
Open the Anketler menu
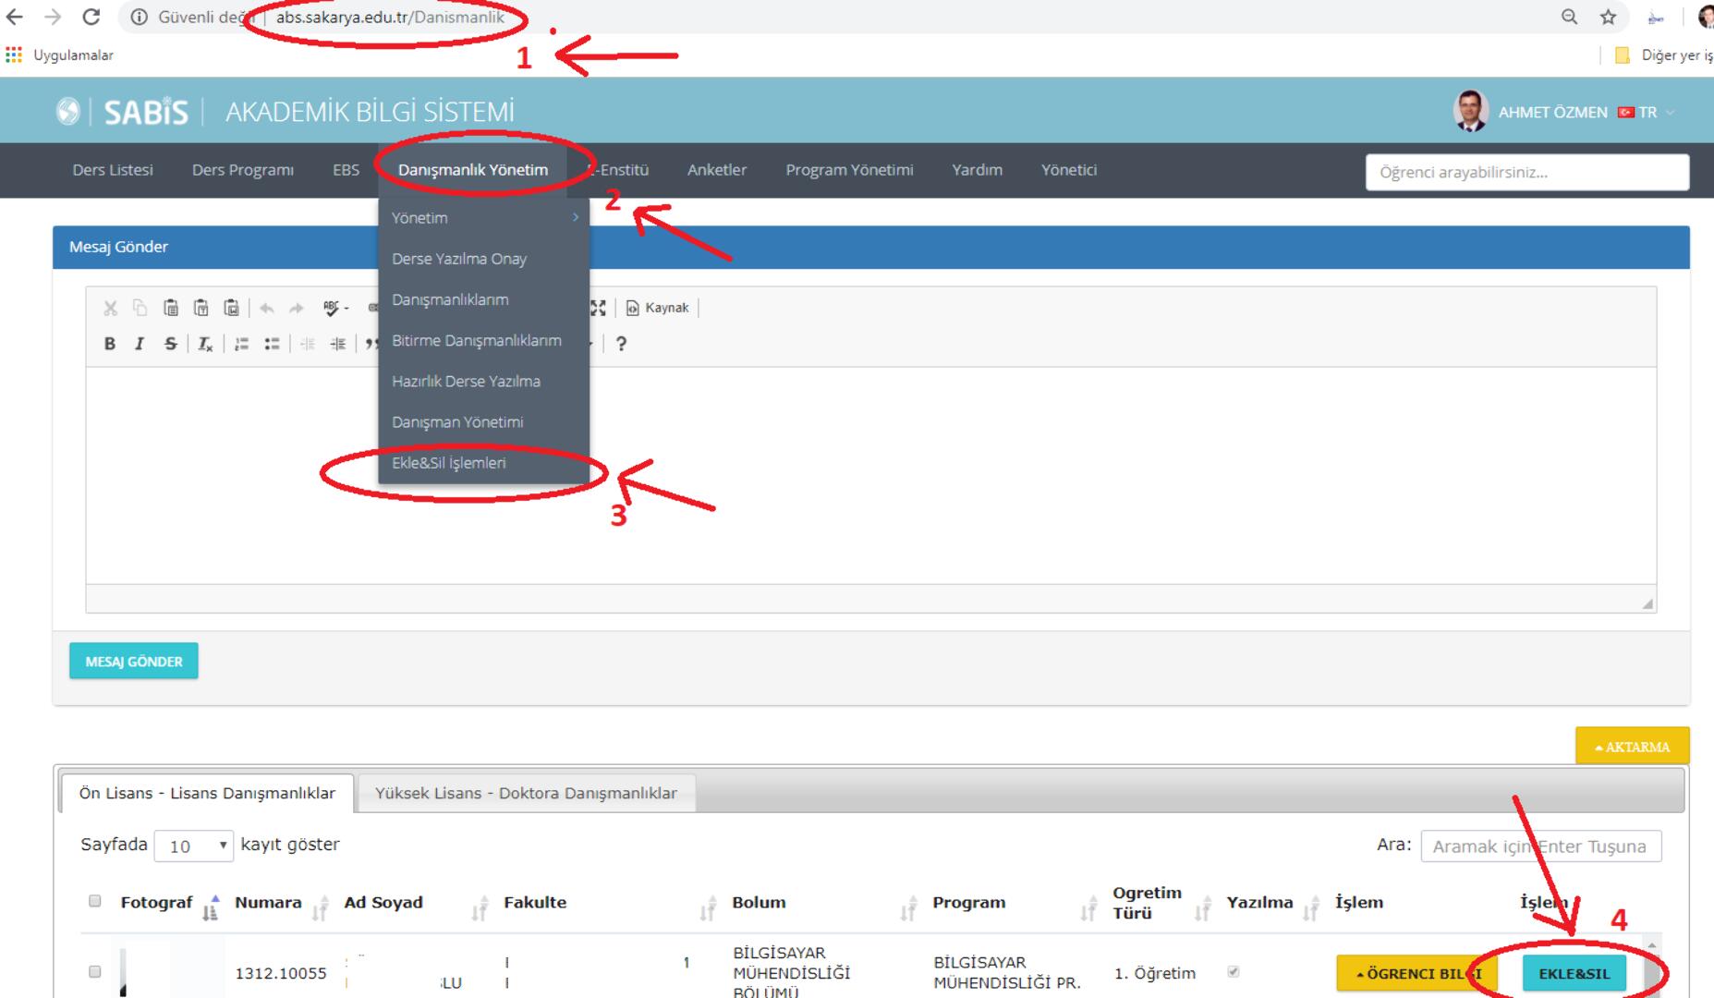coord(717,170)
